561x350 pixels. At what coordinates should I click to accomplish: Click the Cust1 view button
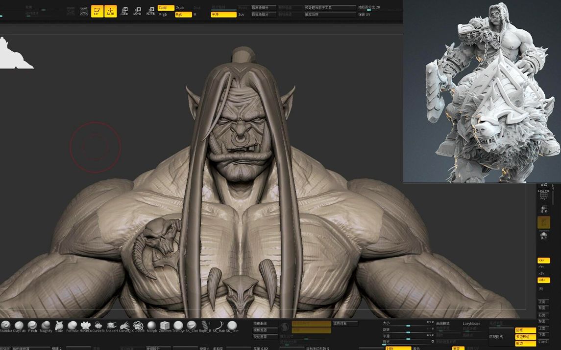[x=543, y=341]
